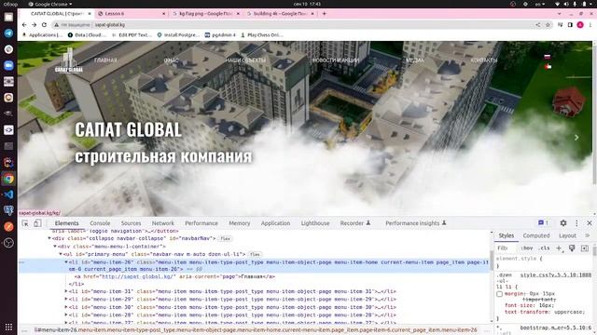Open the Sources tab
This screenshot has width=597, height=335.
[x=131, y=223]
